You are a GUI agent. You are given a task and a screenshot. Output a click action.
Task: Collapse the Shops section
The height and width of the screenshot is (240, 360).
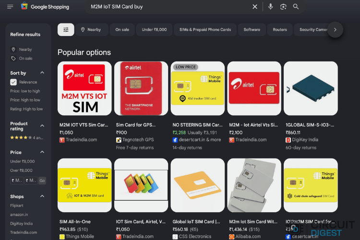(42, 196)
